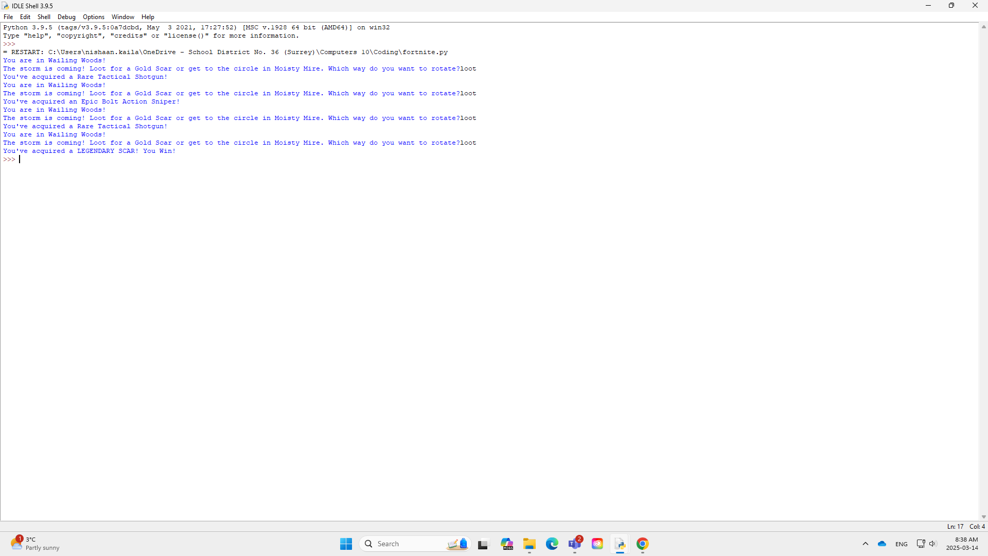988x556 pixels.
Task: Expand the Debug menu
Action: coord(66,17)
